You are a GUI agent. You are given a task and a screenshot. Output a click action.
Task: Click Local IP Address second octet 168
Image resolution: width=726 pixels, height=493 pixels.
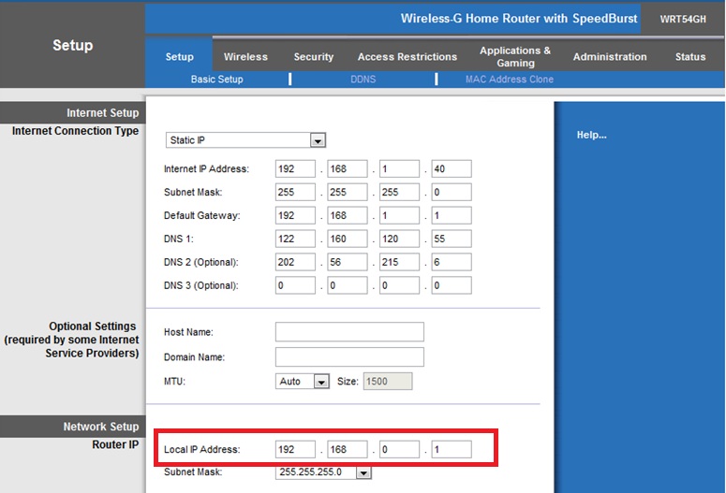[348, 450]
